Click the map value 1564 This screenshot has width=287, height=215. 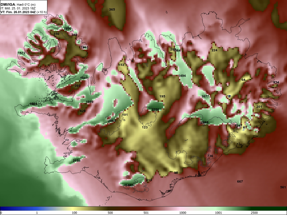coord(177,50)
